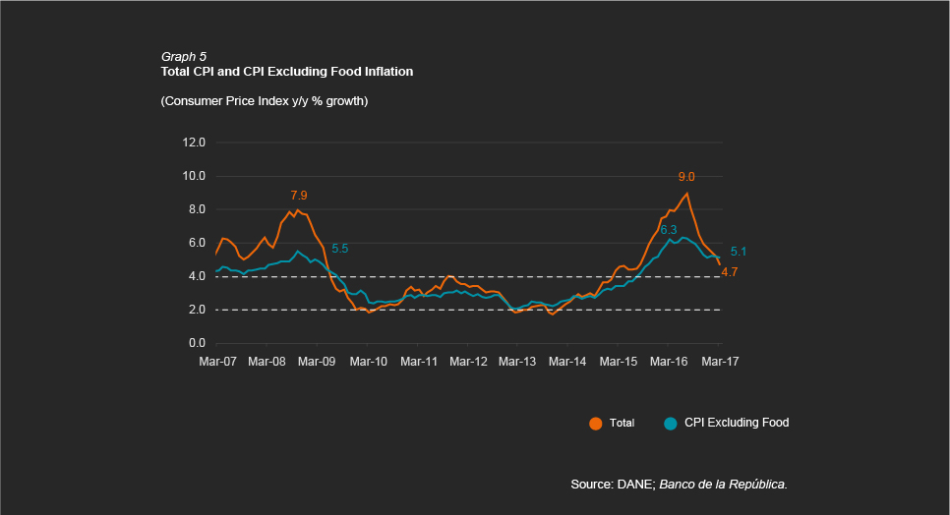
Task: Select the Mar-17 x-axis label
Action: click(x=719, y=362)
